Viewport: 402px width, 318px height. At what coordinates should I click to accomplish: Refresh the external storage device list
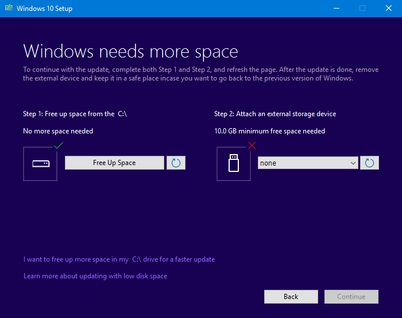(369, 163)
